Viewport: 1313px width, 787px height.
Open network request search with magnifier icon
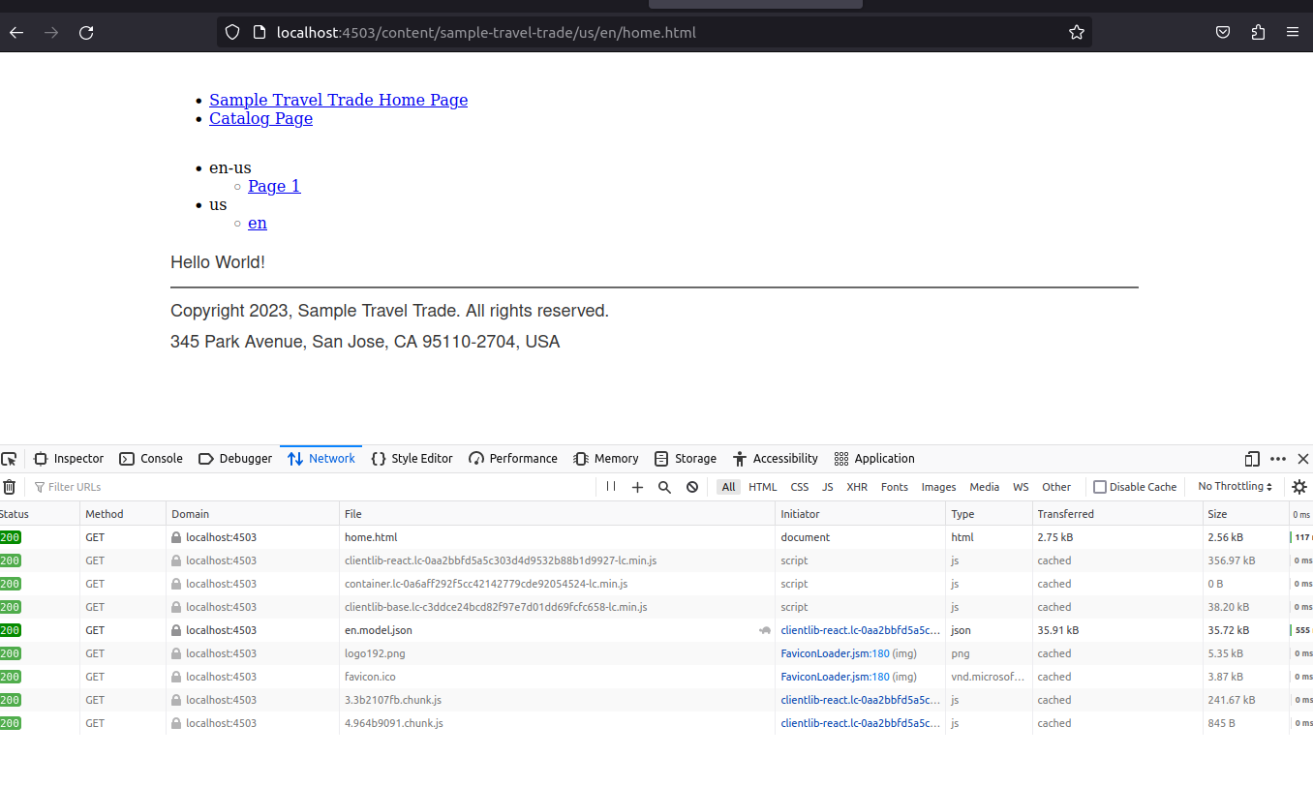[x=664, y=487]
